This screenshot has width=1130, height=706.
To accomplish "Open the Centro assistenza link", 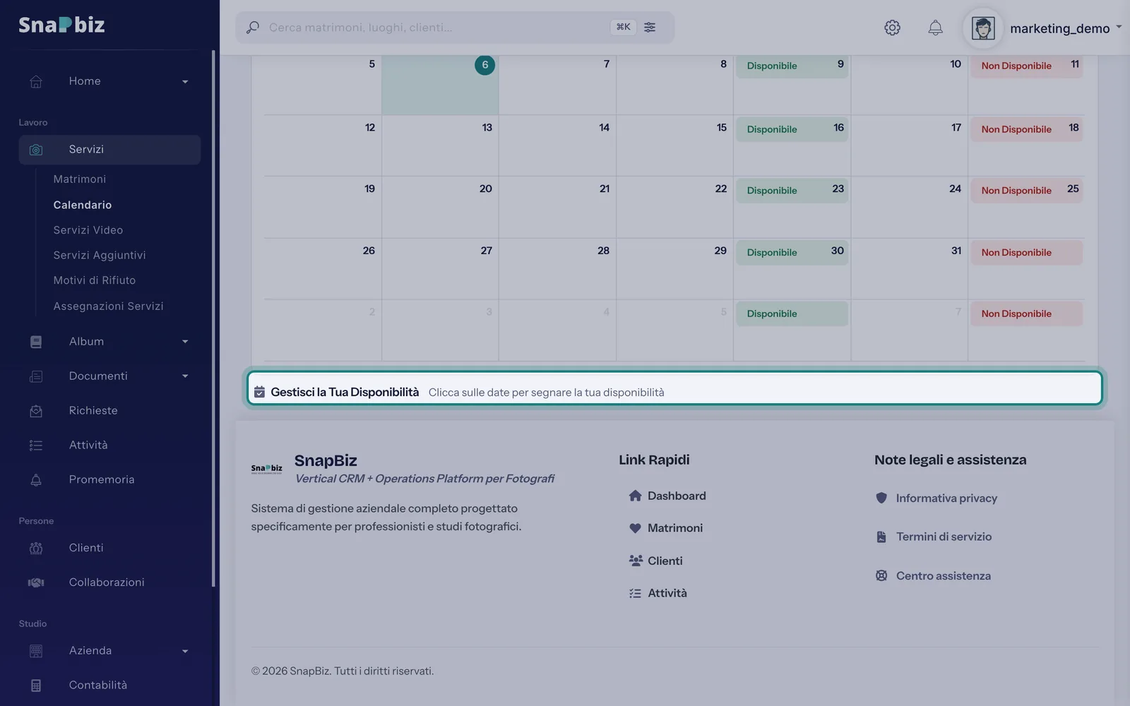I will click(933, 575).
